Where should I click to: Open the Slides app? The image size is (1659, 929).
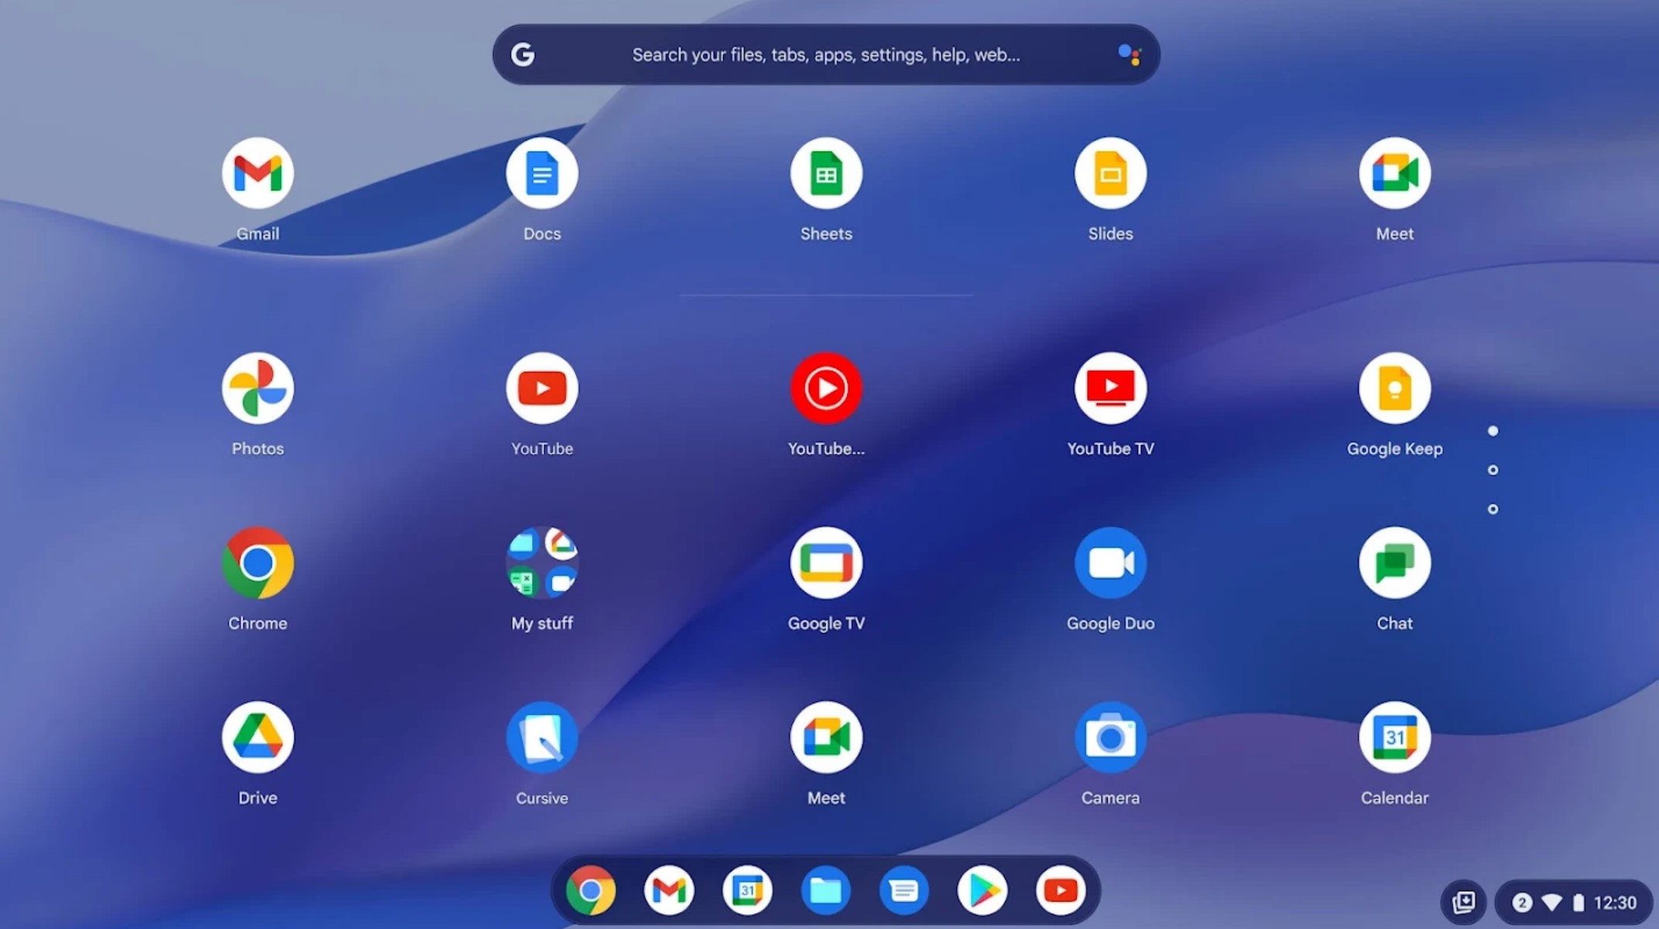(x=1110, y=174)
